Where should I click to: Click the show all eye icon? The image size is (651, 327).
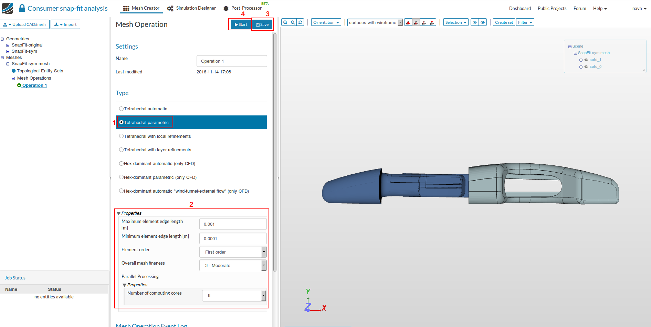point(483,22)
